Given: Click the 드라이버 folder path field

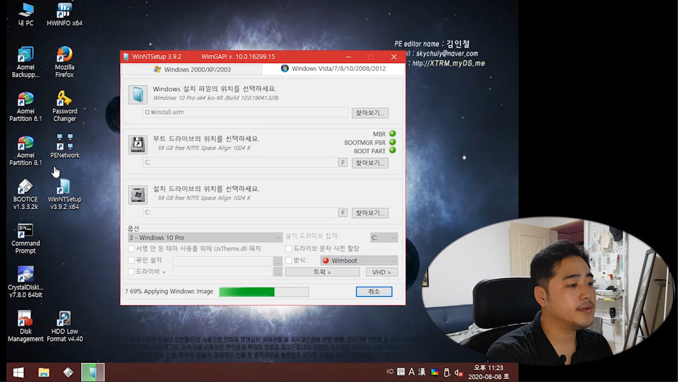Looking at the screenshot, I should pos(222,272).
